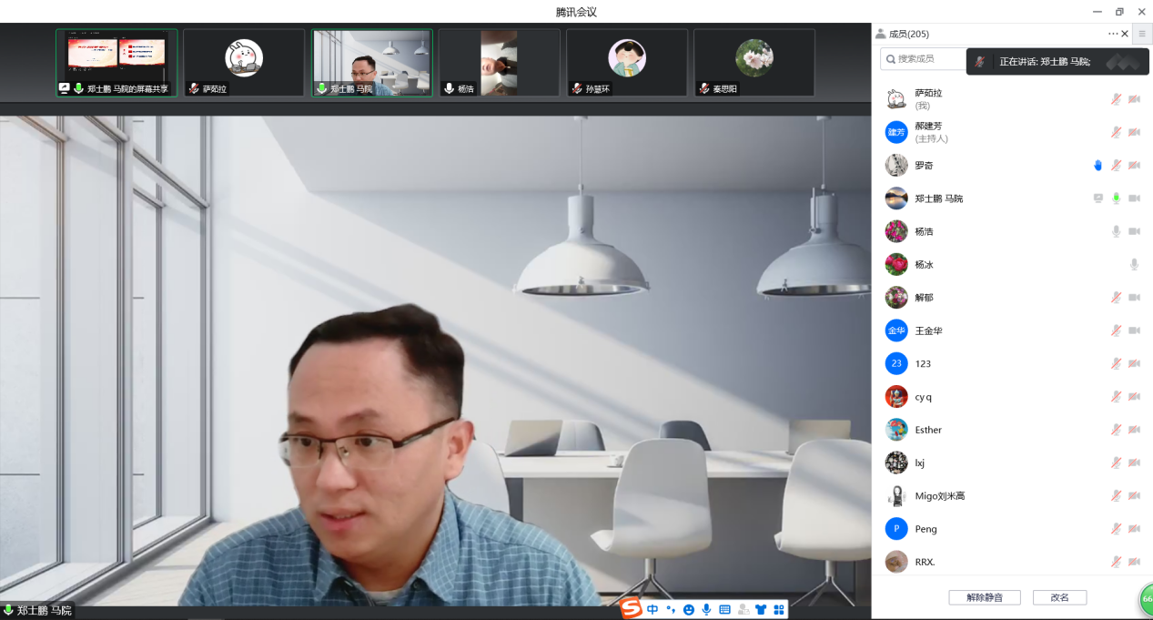Open the Sogou skin shirt icon
The width and height of the screenshot is (1153, 620).
pyautogui.click(x=761, y=609)
